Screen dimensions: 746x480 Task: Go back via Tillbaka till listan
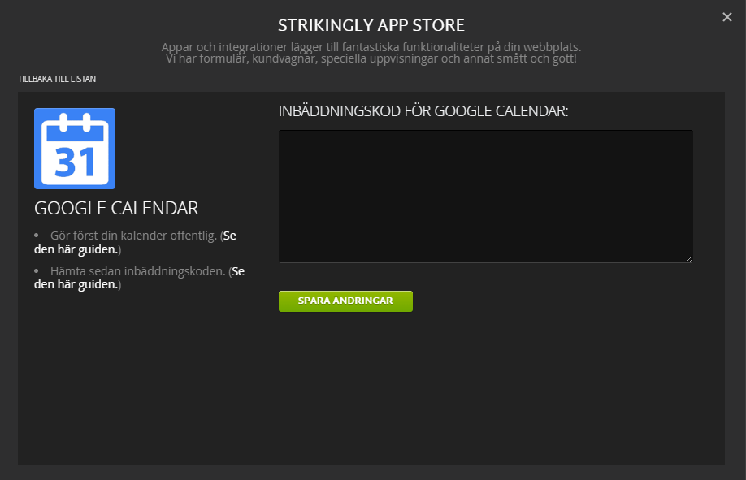tap(57, 79)
